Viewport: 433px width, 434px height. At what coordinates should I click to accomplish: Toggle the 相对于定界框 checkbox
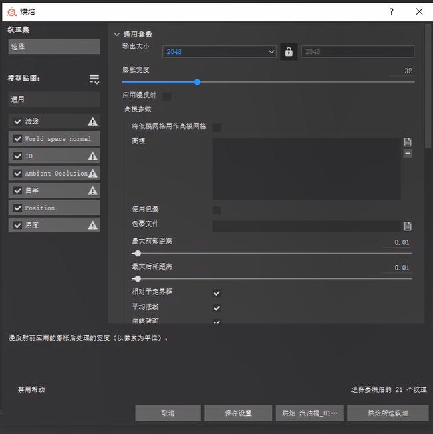pos(217,293)
